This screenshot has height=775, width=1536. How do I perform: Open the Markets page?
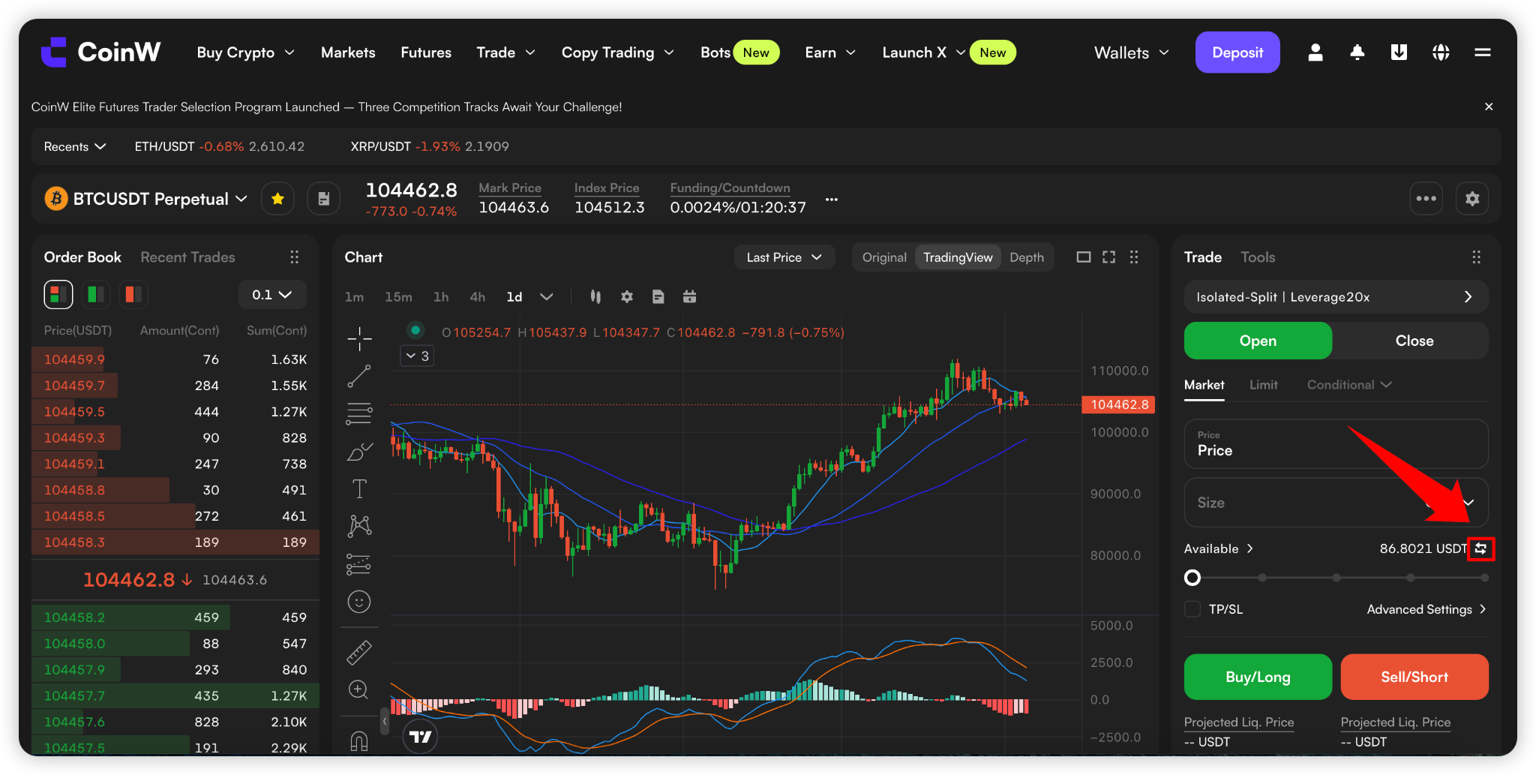[x=348, y=53]
